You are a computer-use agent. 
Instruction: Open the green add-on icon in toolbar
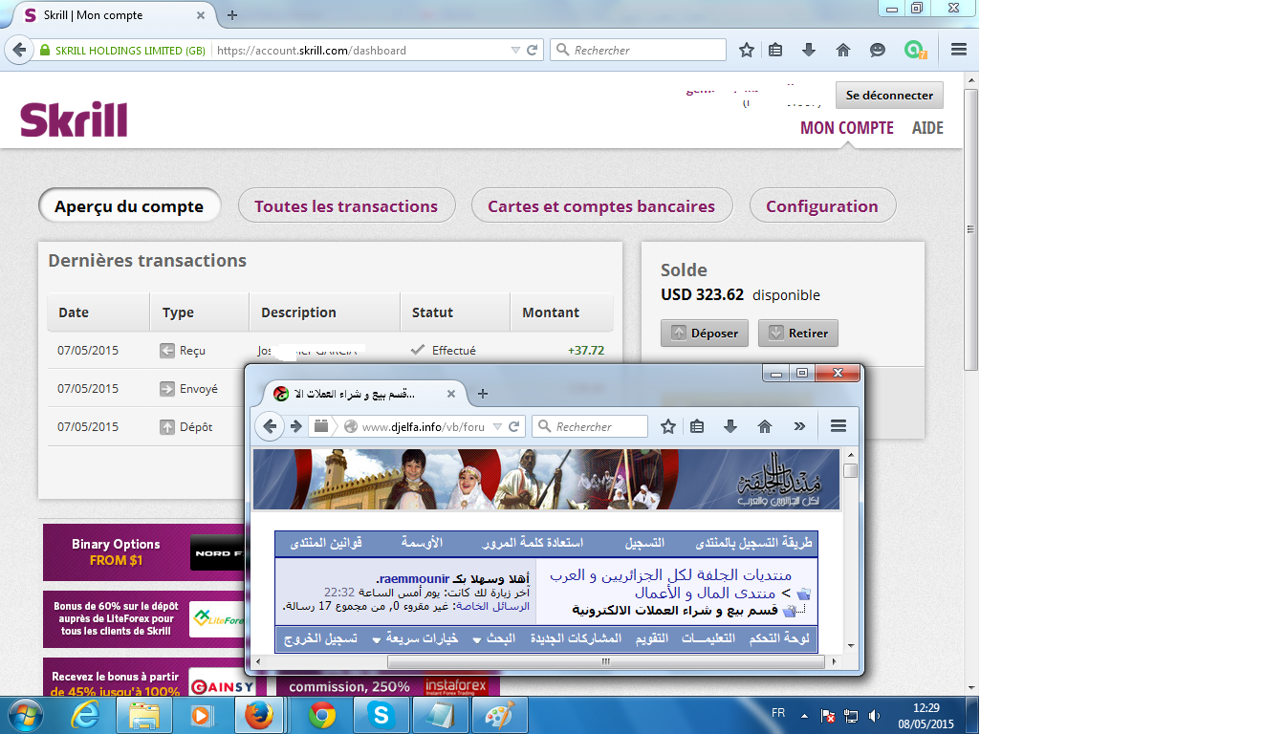pos(915,50)
